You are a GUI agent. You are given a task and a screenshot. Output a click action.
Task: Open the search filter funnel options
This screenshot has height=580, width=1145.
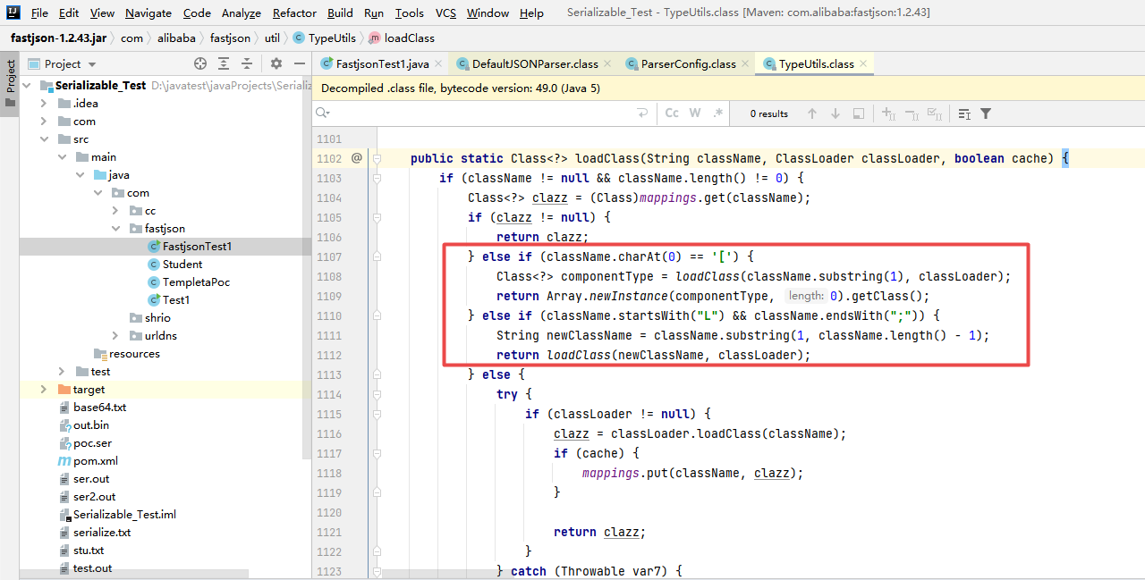986,113
